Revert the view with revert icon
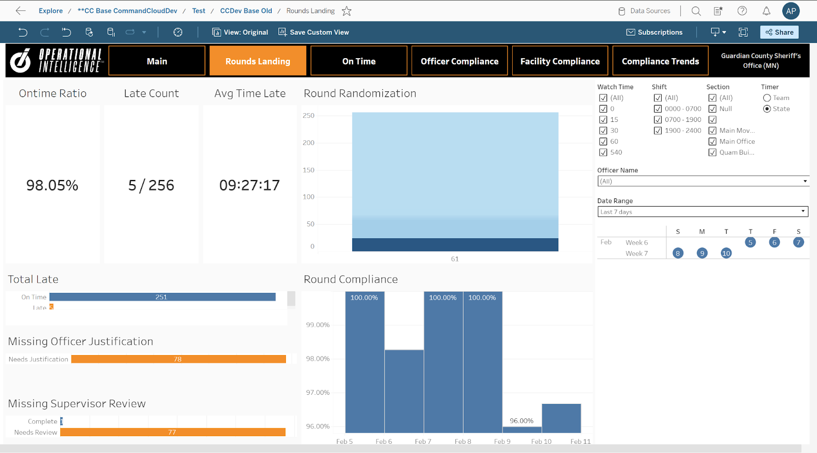Image resolution: width=817 pixels, height=453 pixels. tap(67, 32)
